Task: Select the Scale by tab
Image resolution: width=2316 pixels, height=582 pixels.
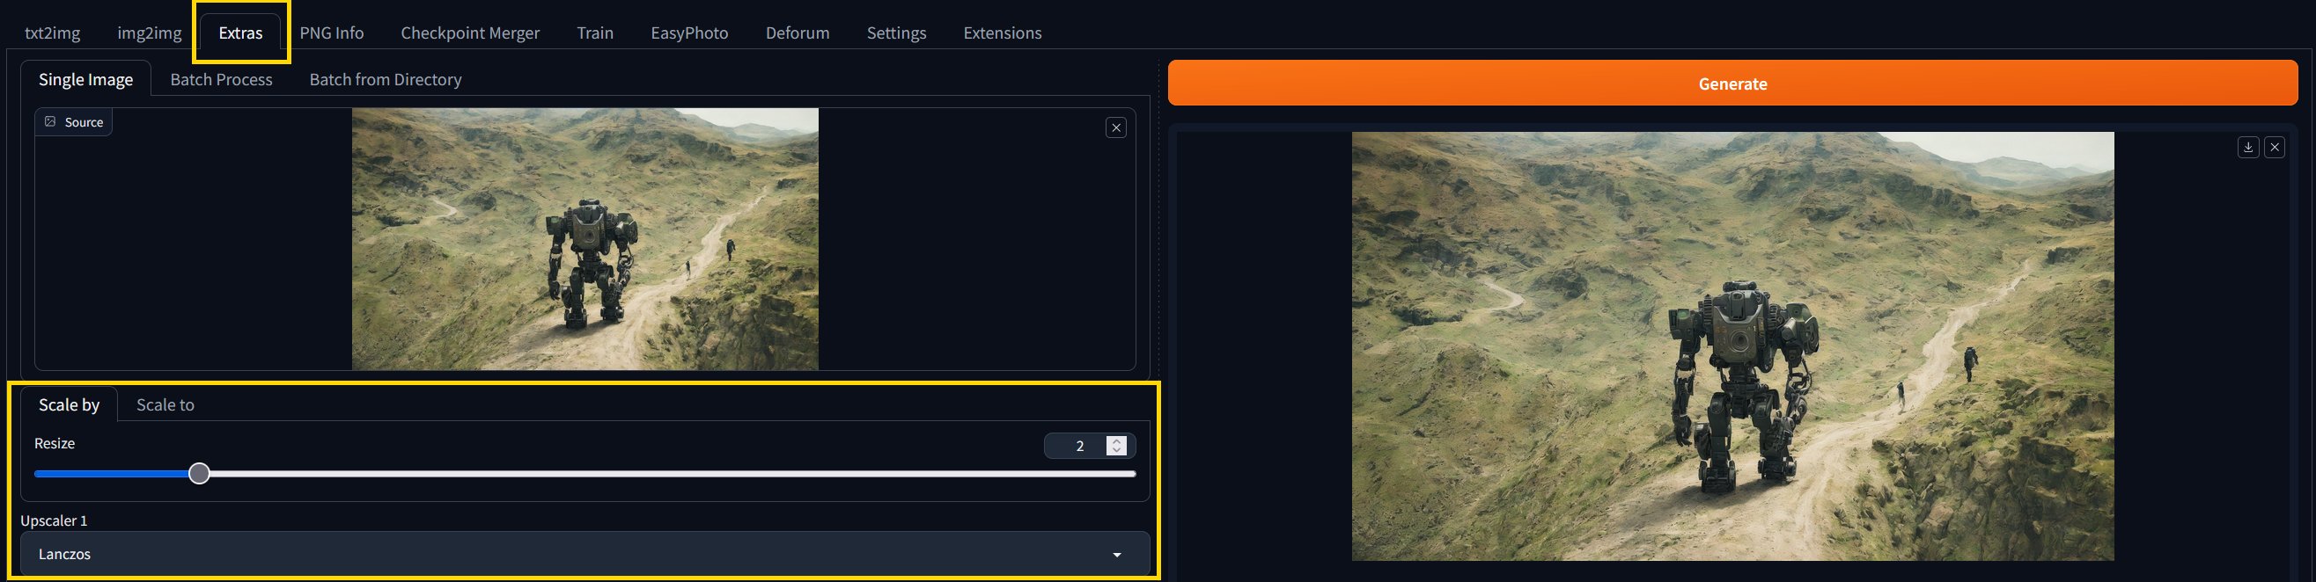Action: [70, 405]
